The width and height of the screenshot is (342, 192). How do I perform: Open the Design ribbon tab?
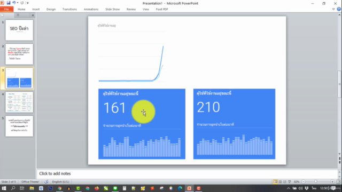click(x=51, y=9)
